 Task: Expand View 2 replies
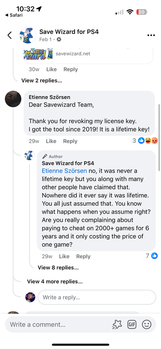pos(41,81)
